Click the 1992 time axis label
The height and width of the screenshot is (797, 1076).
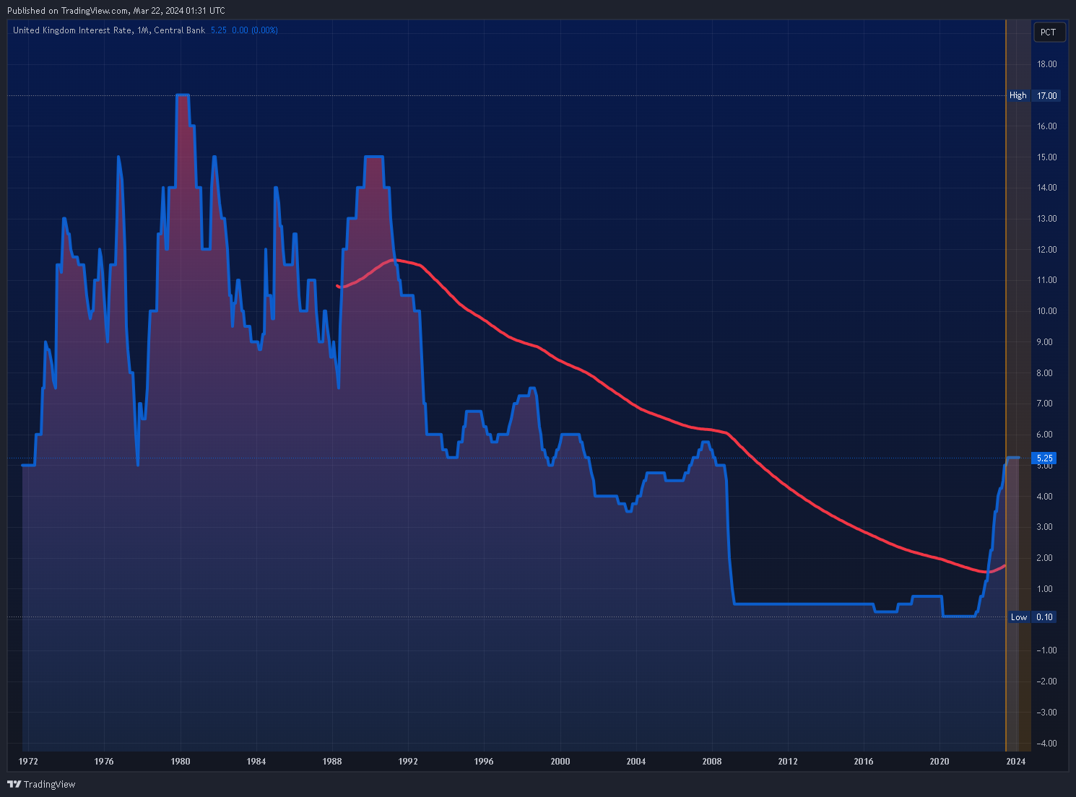coord(408,762)
